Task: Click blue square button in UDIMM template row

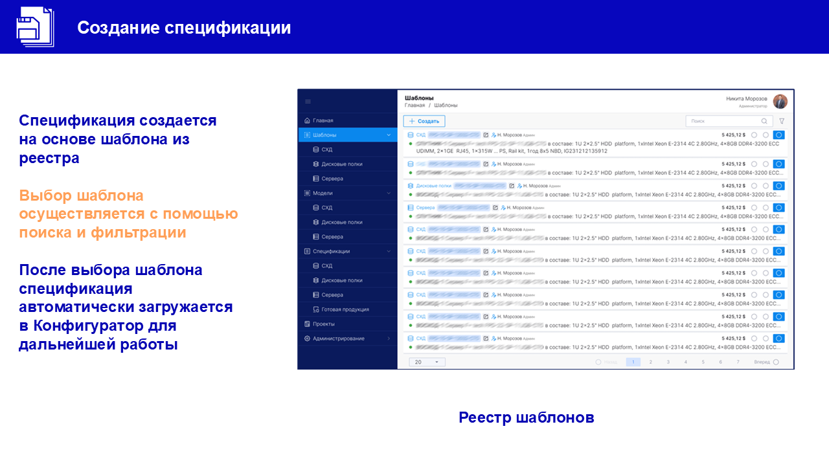Action: pyautogui.click(x=778, y=135)
